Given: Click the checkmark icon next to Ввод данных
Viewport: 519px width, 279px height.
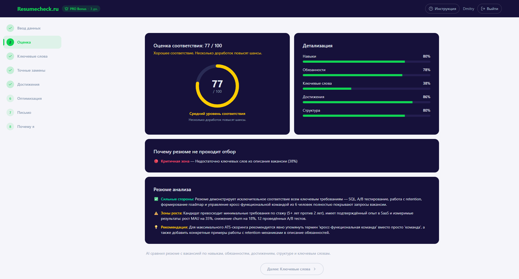Looking at the screenshot, I should pyautogui.click(x=10, y=28).
